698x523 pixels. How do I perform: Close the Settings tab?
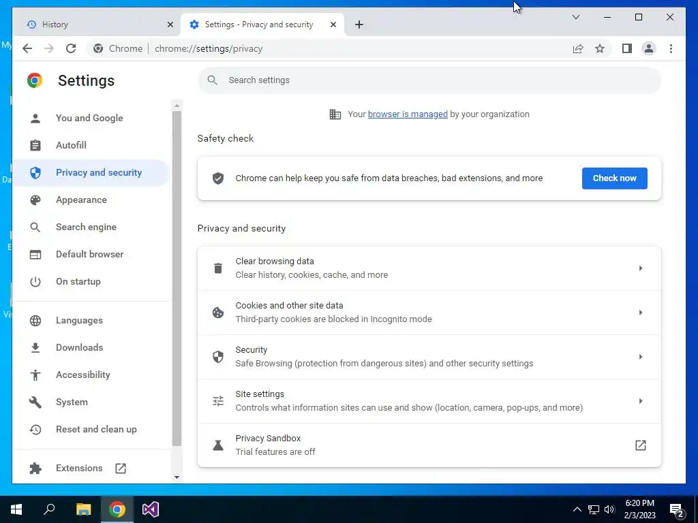point(333,25)
